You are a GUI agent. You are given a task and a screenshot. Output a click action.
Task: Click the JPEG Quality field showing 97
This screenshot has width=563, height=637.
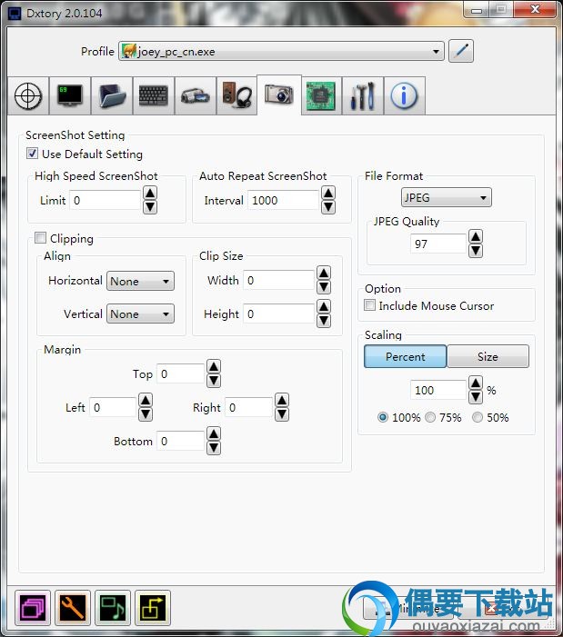click(x=438, y=244)
